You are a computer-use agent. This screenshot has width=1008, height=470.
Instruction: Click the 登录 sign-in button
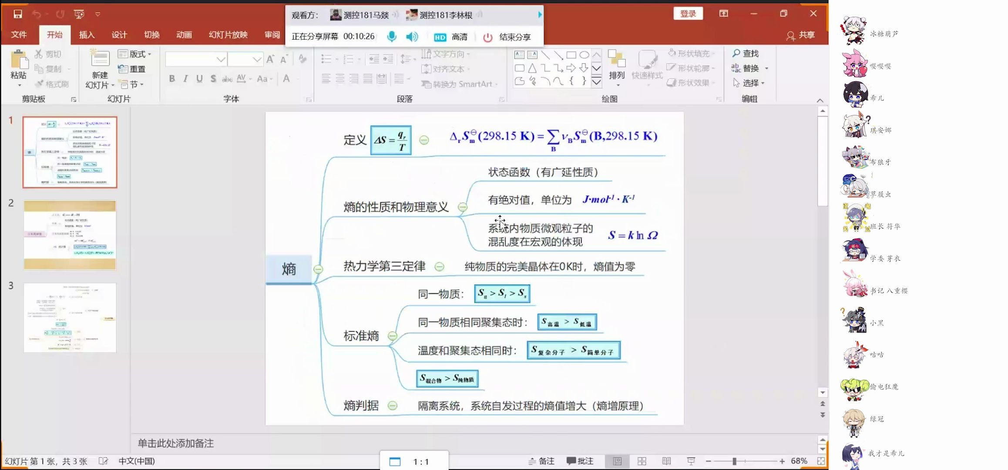pos(688,14)
